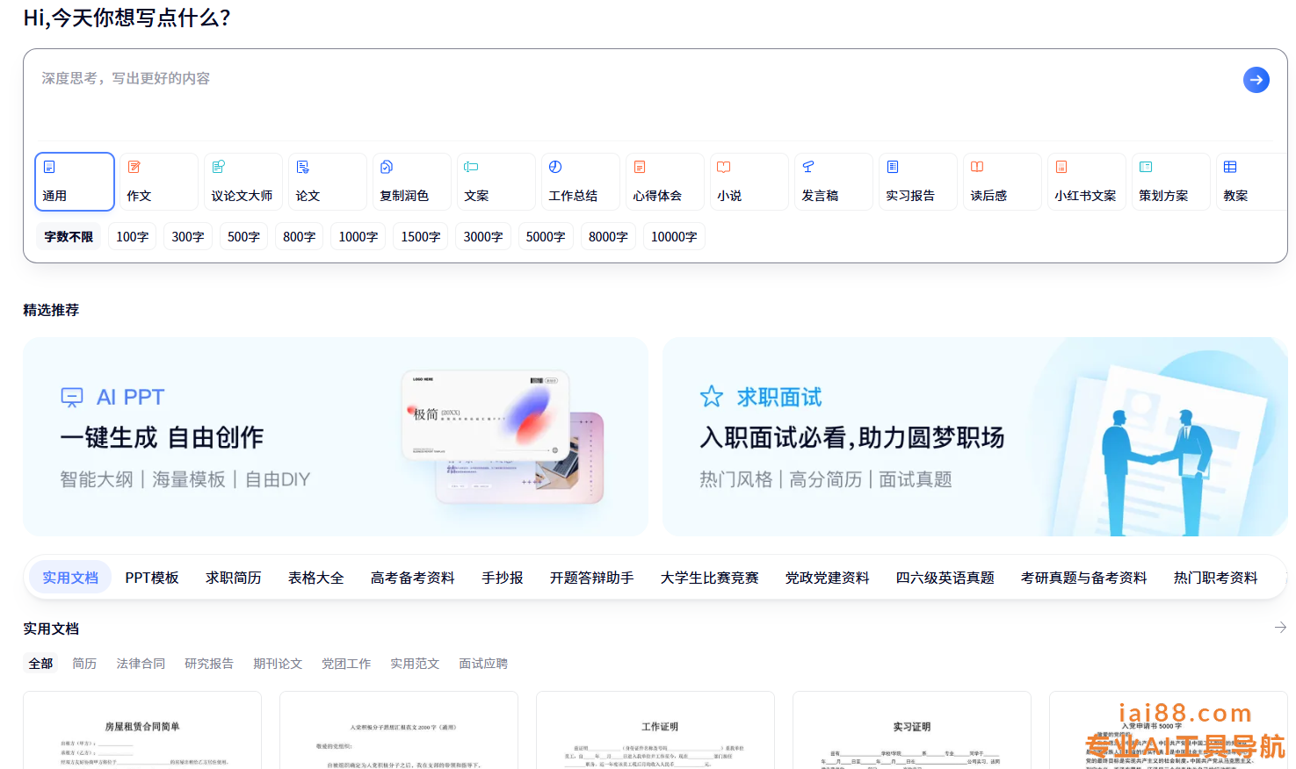Pick the 议论文大师 category

(x=243, y=182)
